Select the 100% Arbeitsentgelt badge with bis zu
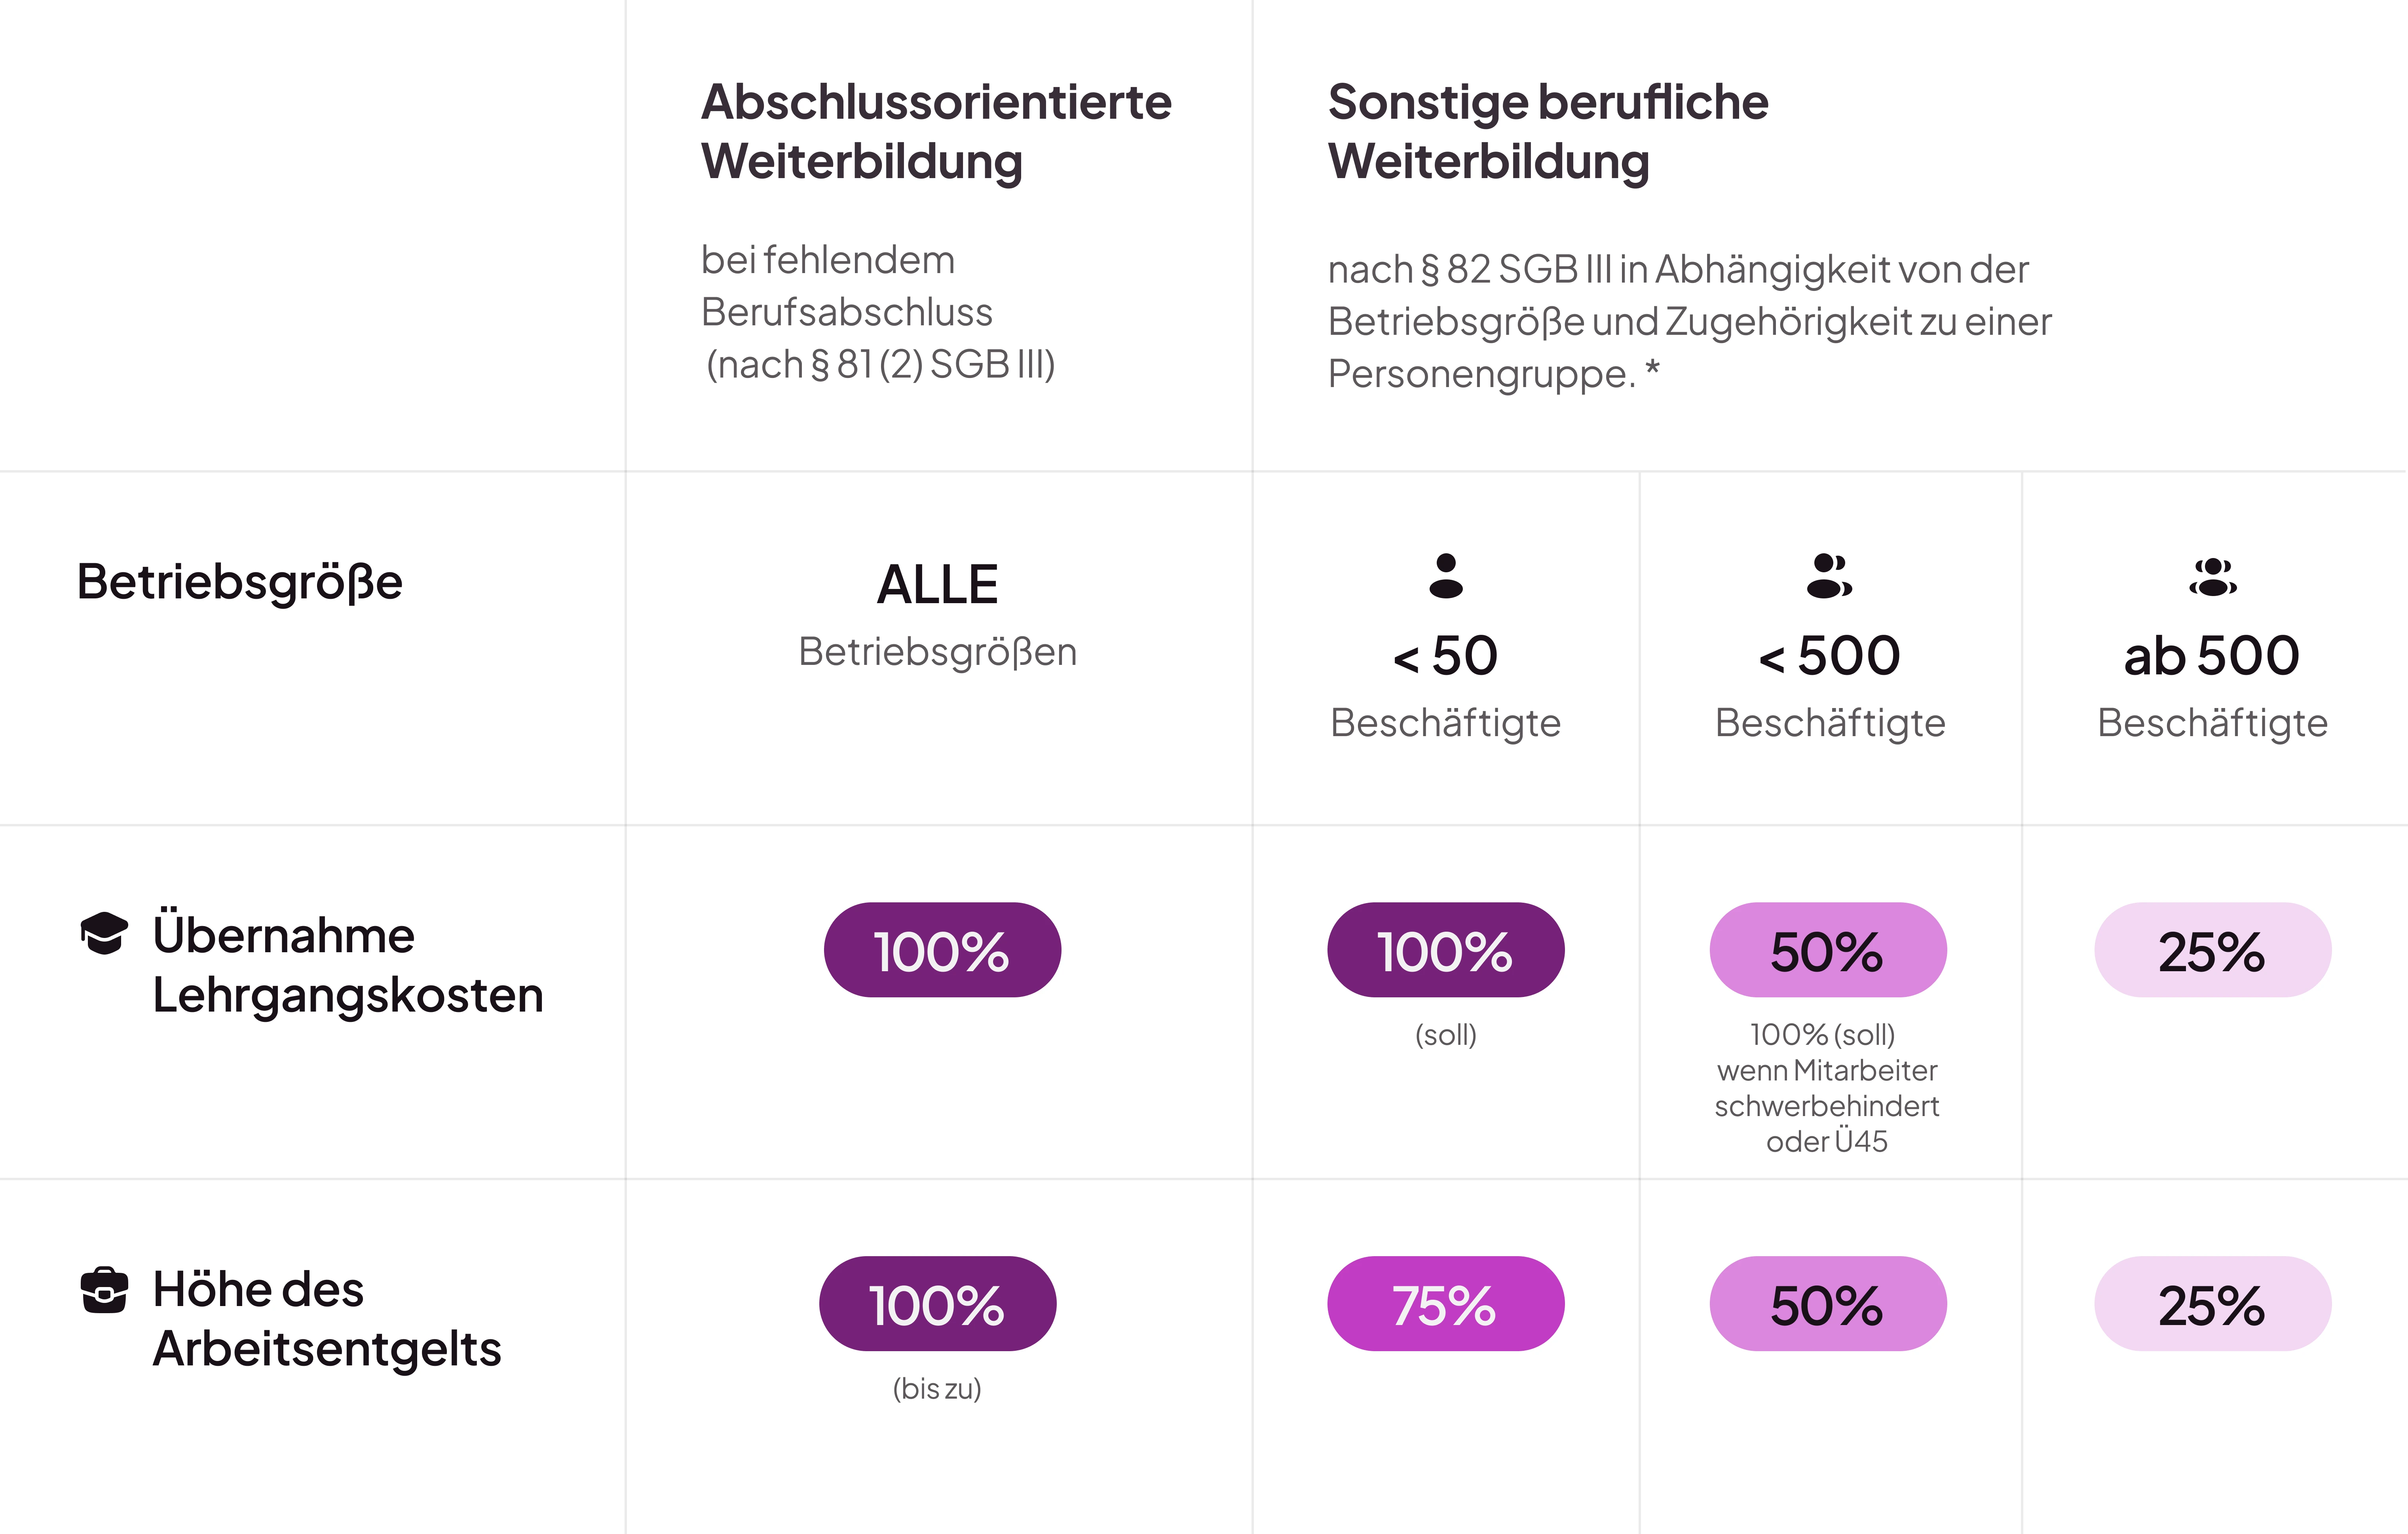Screen dimensions: 2408x1534 click(937, 1304)
